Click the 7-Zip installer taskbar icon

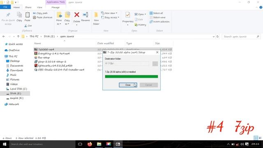tap(118, 144)
